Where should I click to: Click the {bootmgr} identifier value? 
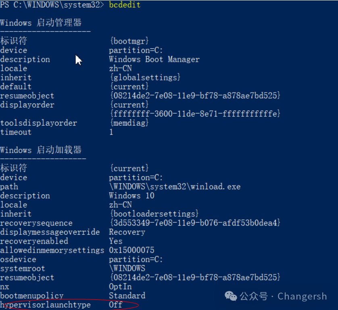pyautogui.click(x=129, y=41)
